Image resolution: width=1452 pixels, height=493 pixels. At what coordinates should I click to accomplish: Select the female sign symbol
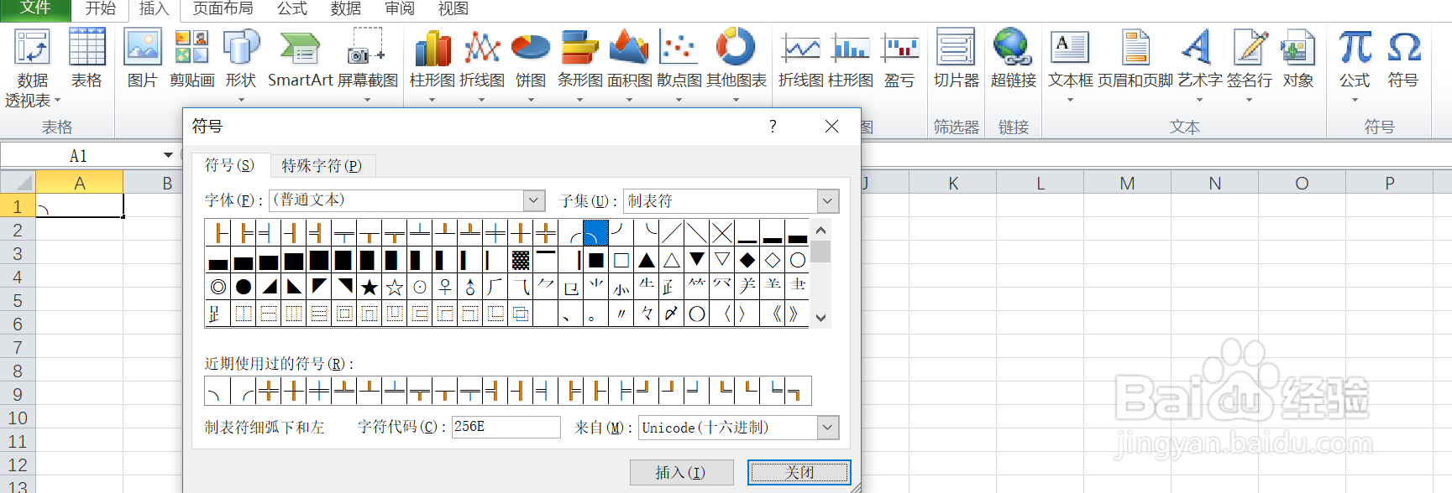[x=445, y=288]
